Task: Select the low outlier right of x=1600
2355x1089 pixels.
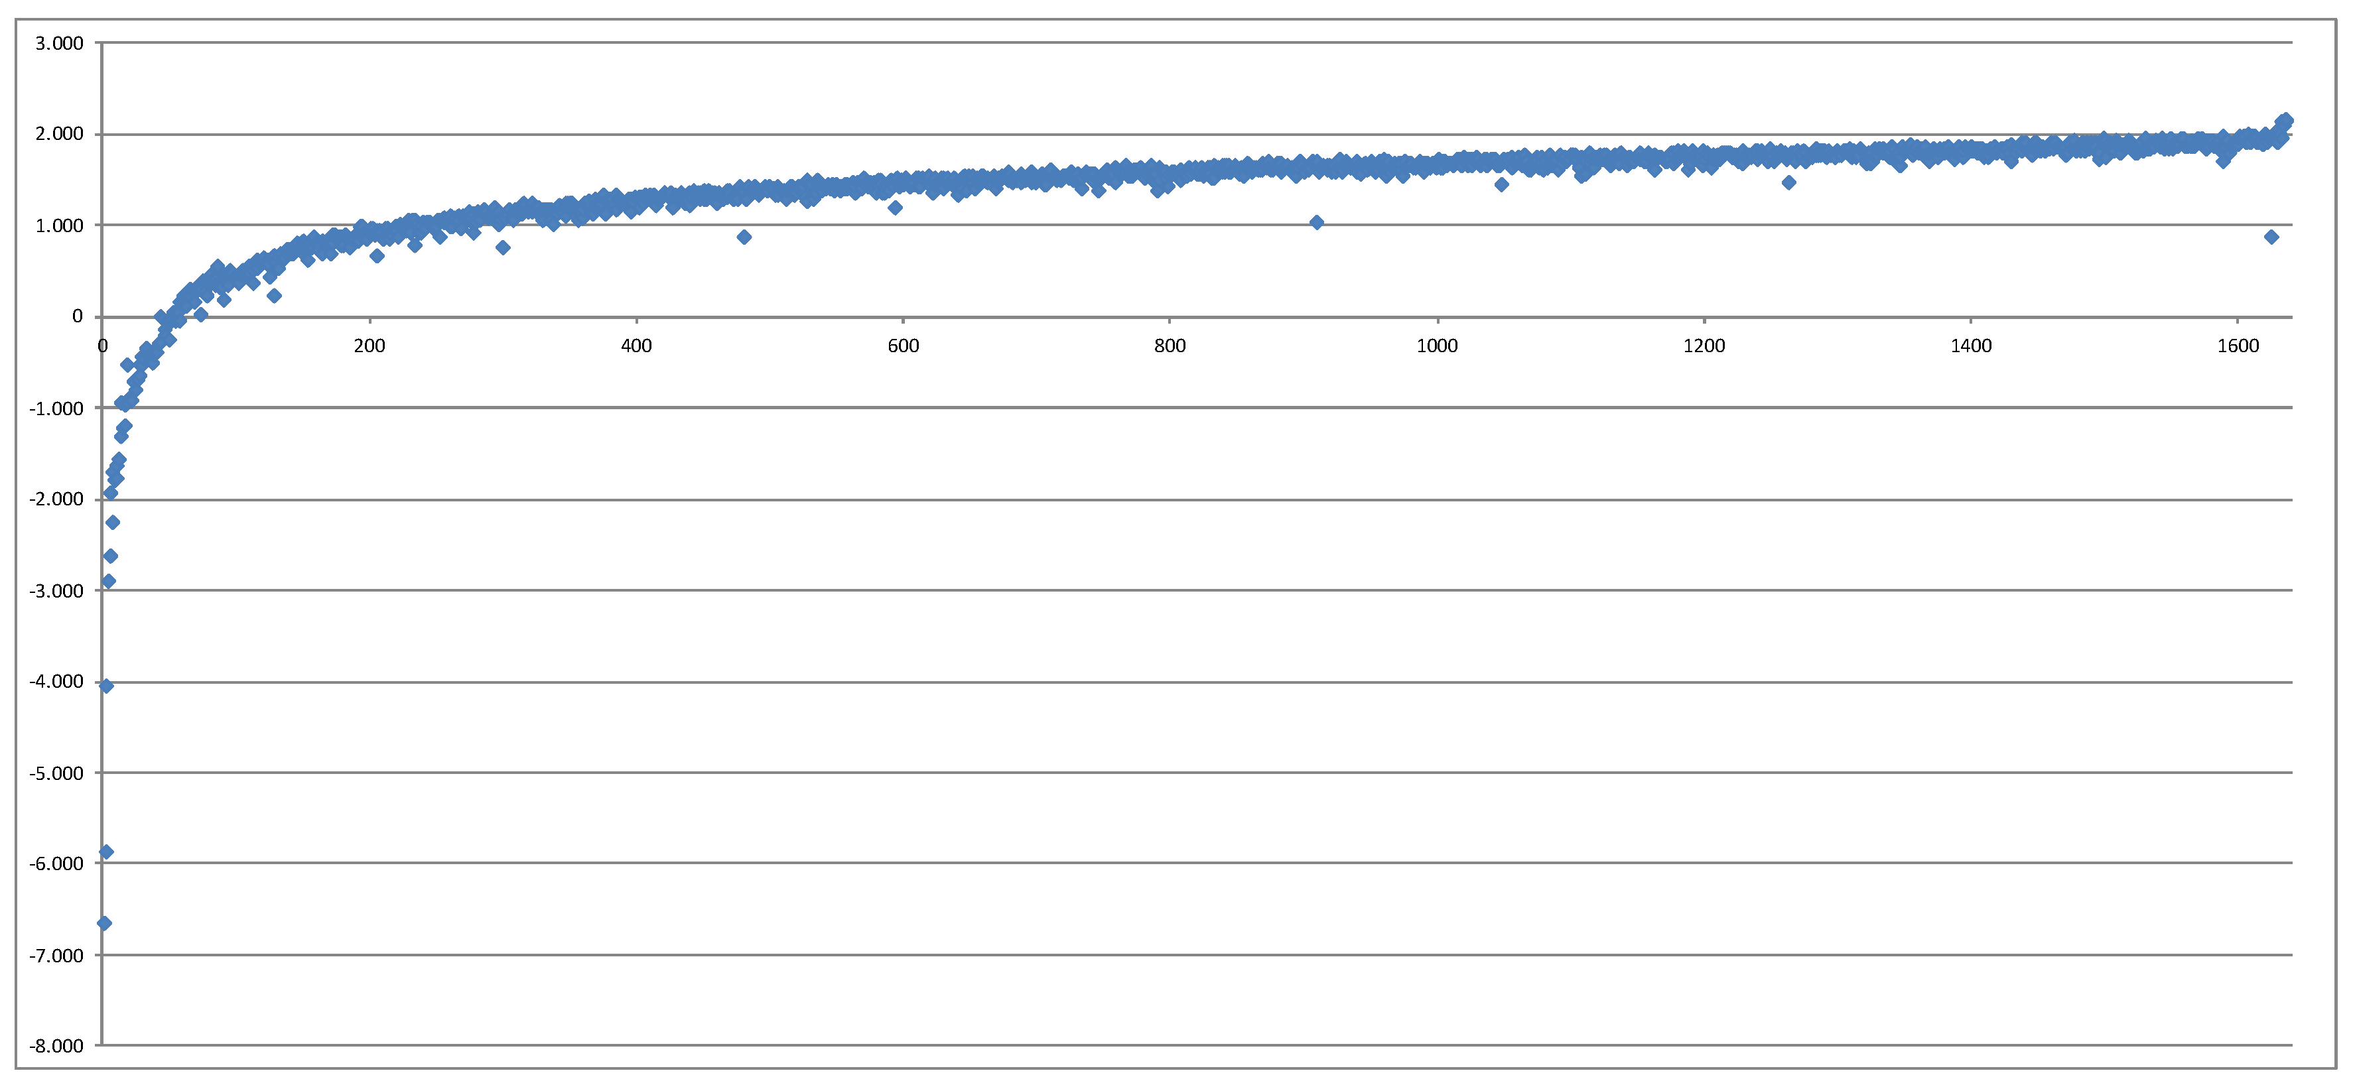Action: (x=2272, y=237)
